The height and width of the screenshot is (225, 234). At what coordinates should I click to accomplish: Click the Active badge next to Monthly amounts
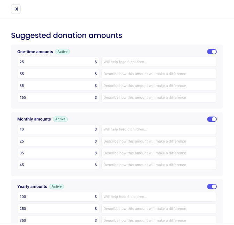(x=60, y=119)
